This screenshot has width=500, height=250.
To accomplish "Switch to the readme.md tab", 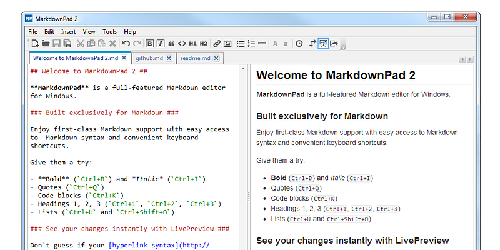I will (196, 58).
